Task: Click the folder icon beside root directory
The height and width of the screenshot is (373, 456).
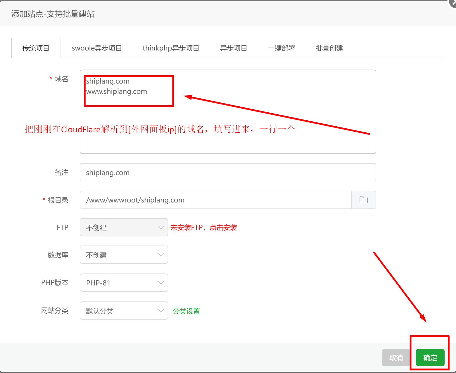Action: 363,200
